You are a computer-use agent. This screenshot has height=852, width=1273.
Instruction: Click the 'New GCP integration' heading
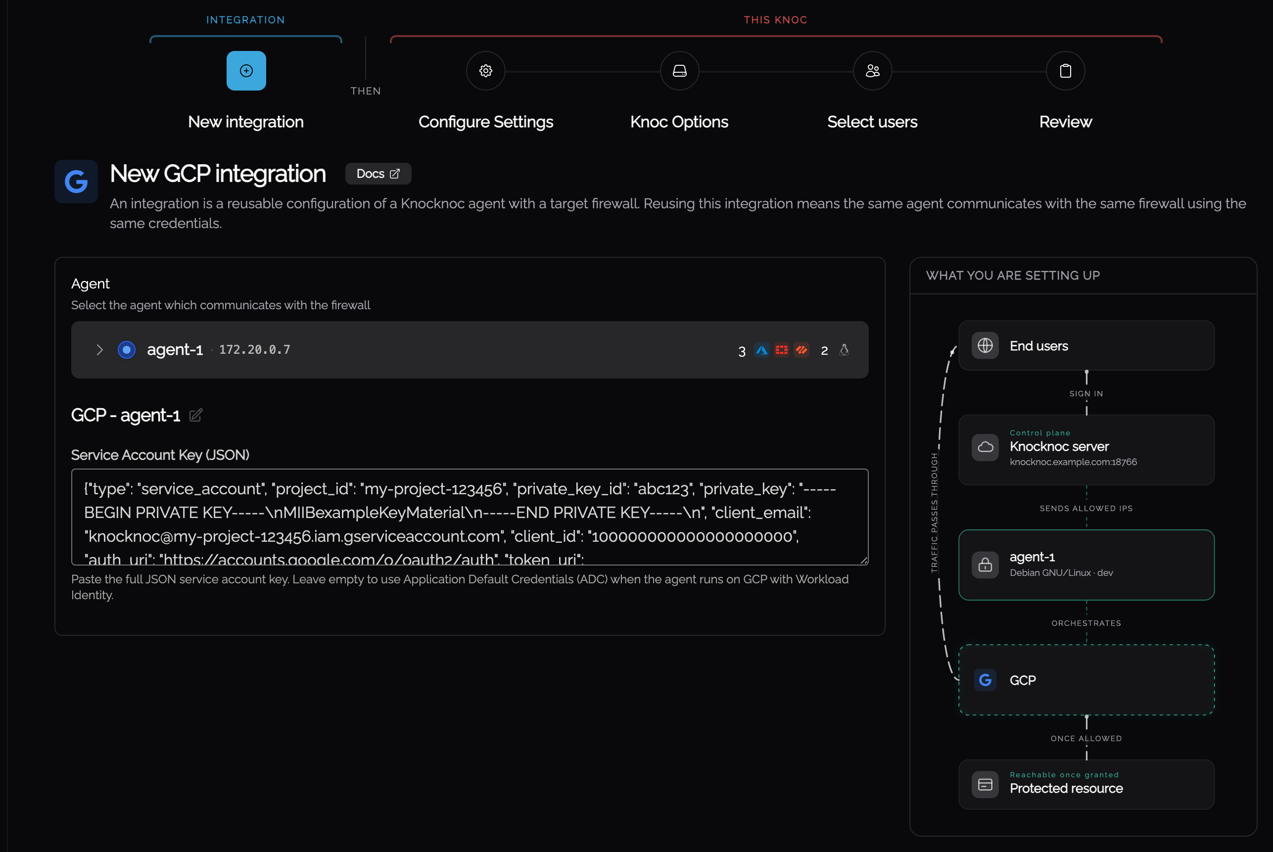pyautogui.click(x=218, y=174)
